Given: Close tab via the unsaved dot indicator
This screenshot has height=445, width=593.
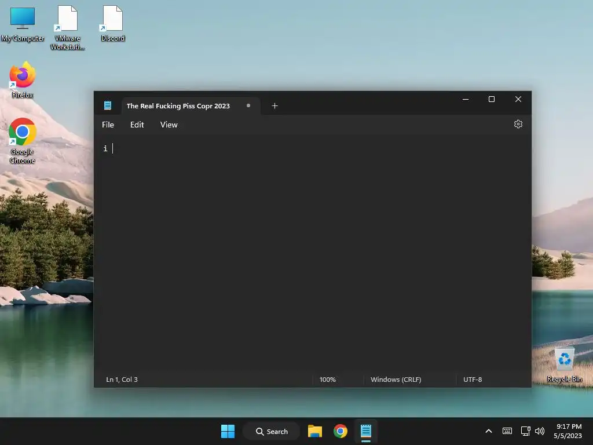Looking at the screenshot, I should click(x=248, y=105).
